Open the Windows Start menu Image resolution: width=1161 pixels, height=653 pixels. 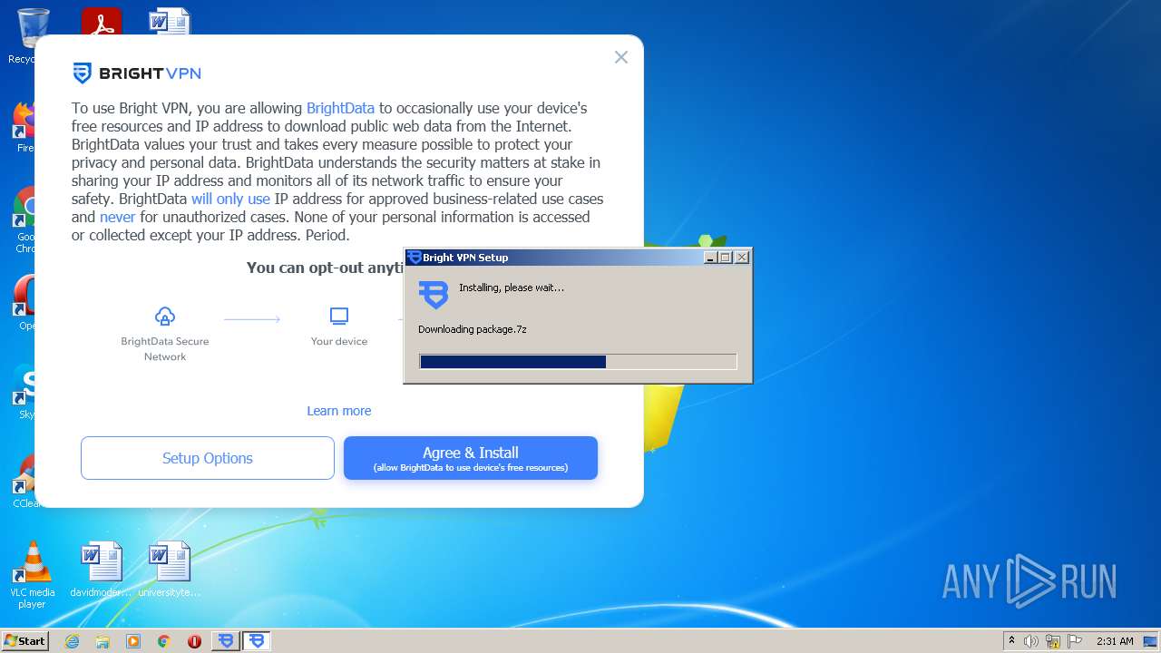(x=25, y=641)
